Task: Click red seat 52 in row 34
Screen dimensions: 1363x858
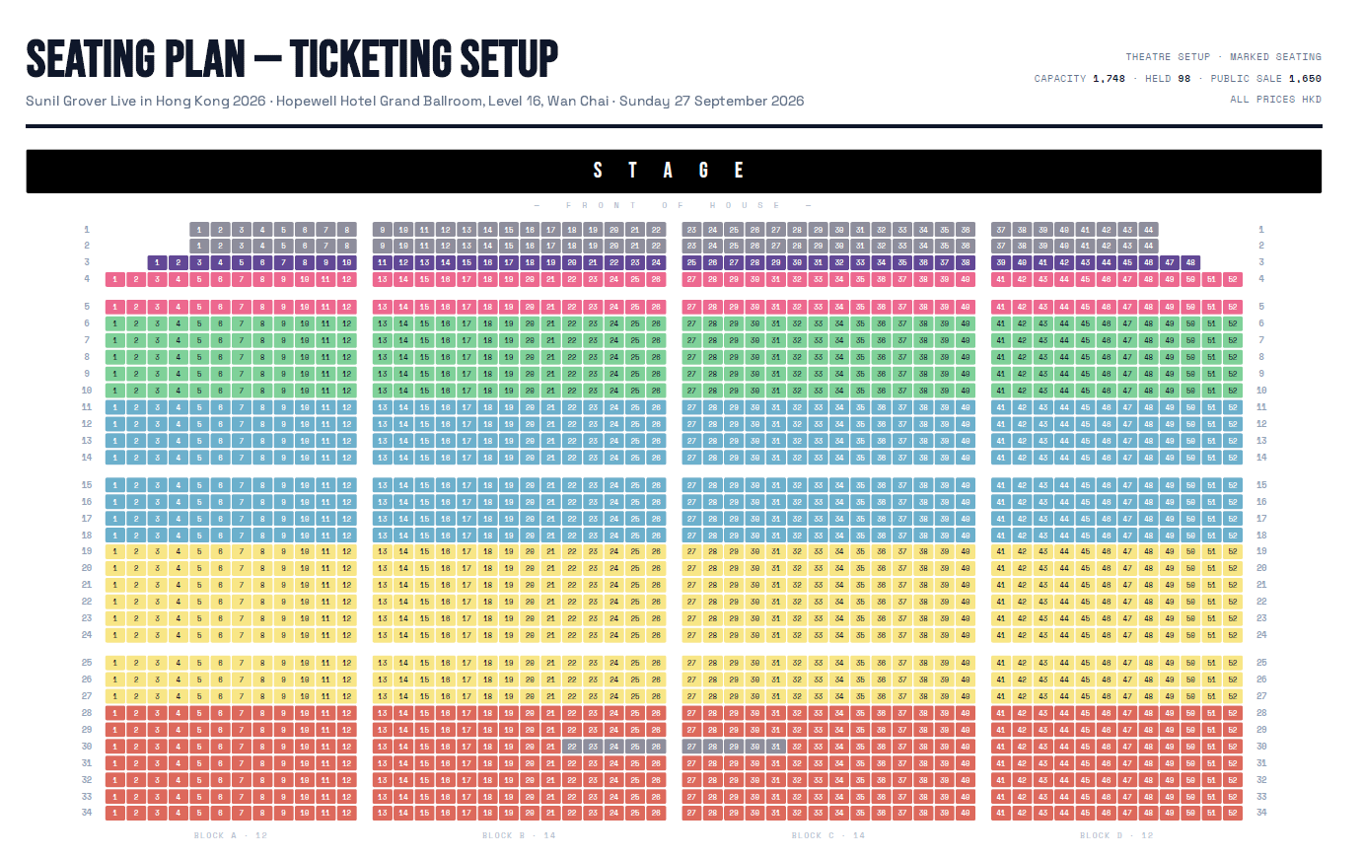Action: click(1233, 814)
